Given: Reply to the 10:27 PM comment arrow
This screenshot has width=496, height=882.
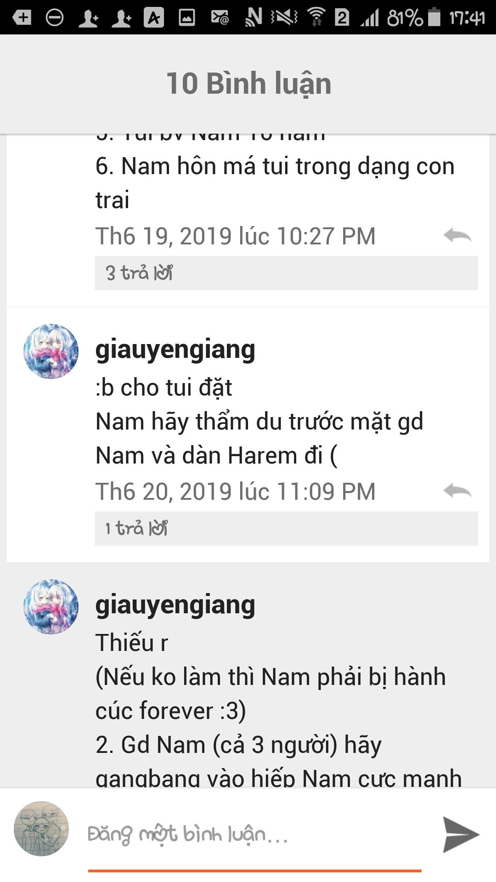Looking at the screenshot, I should click(457, 236).
